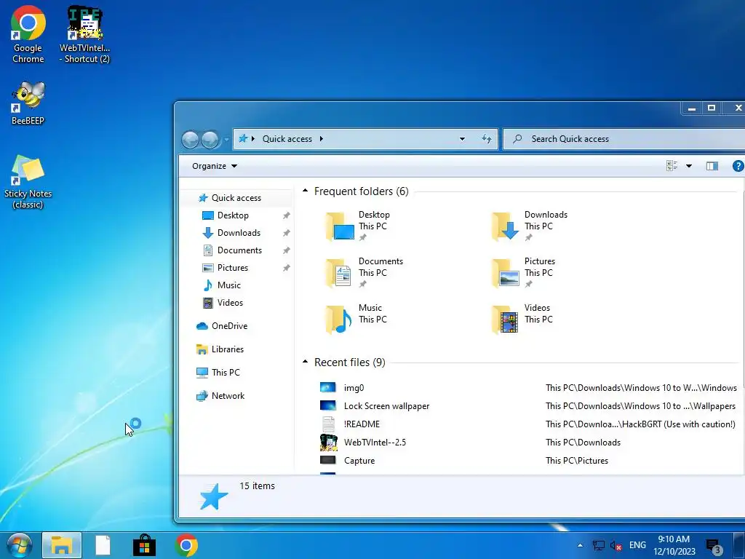Select Music in the navigation pane
The height and width of the screenshot is (559, 745).
[x=229, y=285]
